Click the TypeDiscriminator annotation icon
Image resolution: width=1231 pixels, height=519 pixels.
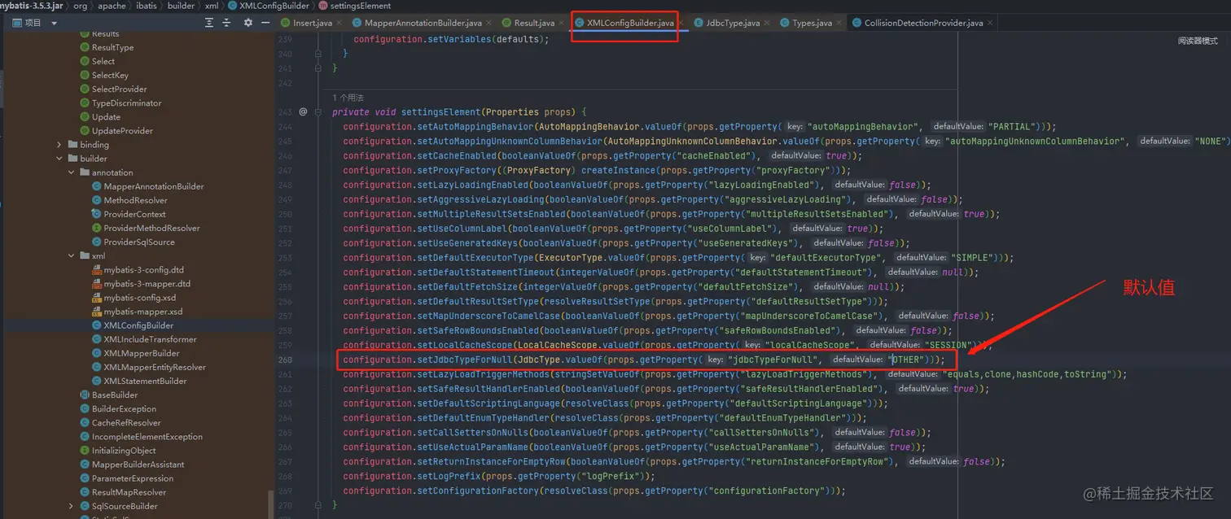coord(85,103)
